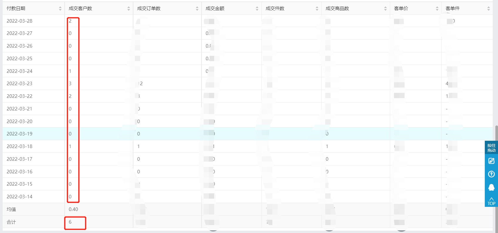Screen dimensions: 498x233
Task: Sort by 客单件 column arrows
Action: [489, 9]
